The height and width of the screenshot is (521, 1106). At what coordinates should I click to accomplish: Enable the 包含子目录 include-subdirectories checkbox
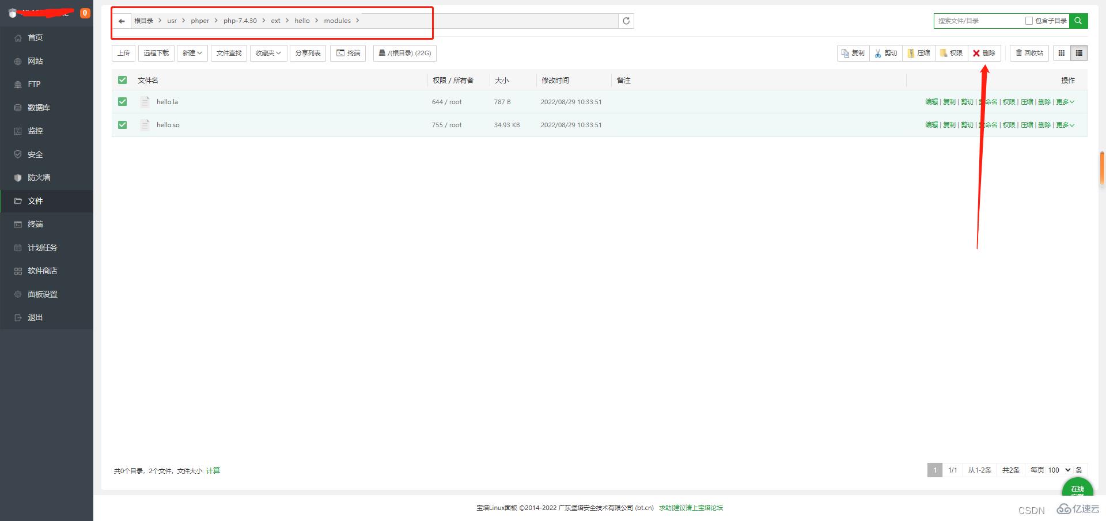pyautogui.click(x=1029, y=21)
